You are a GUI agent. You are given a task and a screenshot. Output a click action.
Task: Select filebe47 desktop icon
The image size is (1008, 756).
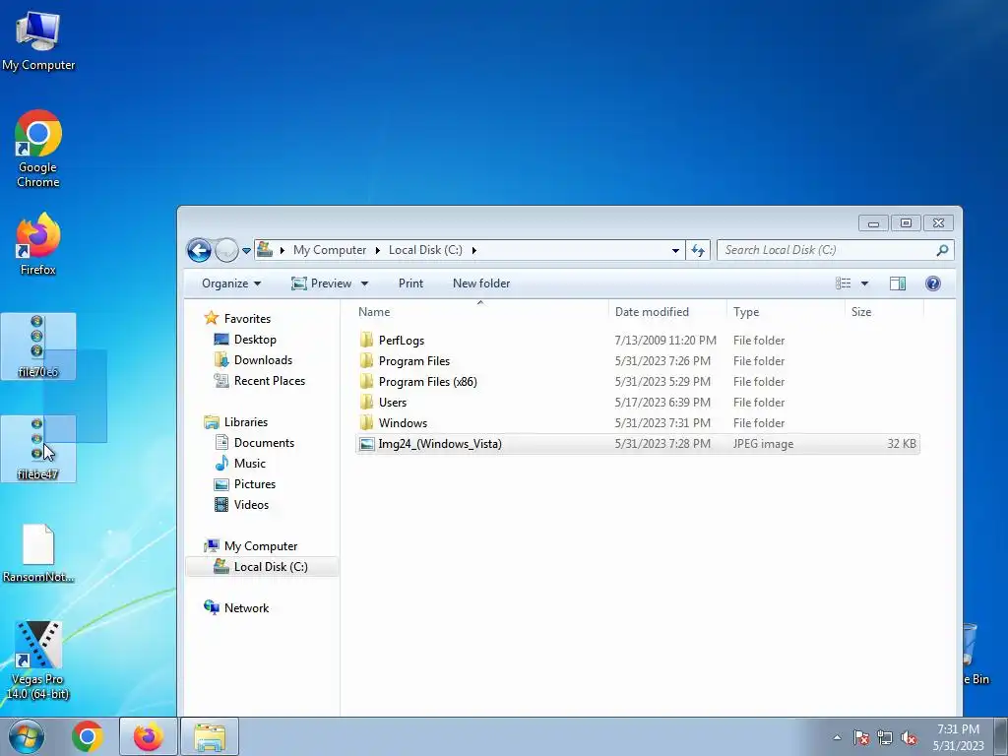coord(38,449)
